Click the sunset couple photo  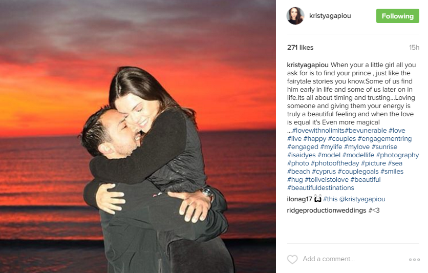(x=138, y=136)
